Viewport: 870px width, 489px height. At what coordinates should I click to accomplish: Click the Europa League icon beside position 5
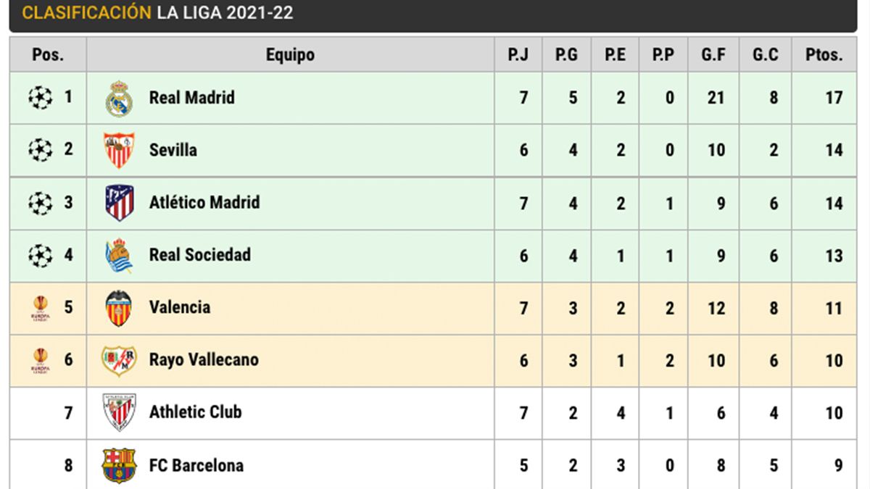tap(41, 308)
